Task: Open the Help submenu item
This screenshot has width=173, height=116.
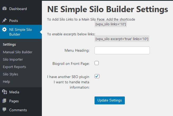Action: click(x=6, y=82)
